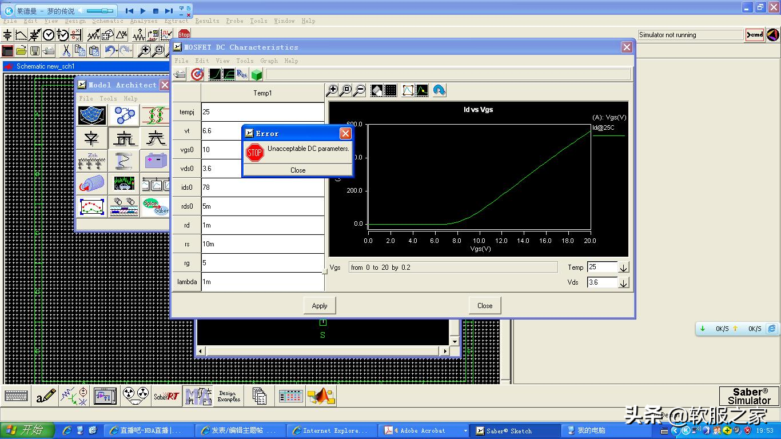Image resolution: width=781 pixels, height=439 pixels.
Task: Select the Rds characteristic icon
Action: [x=242, y=74]
